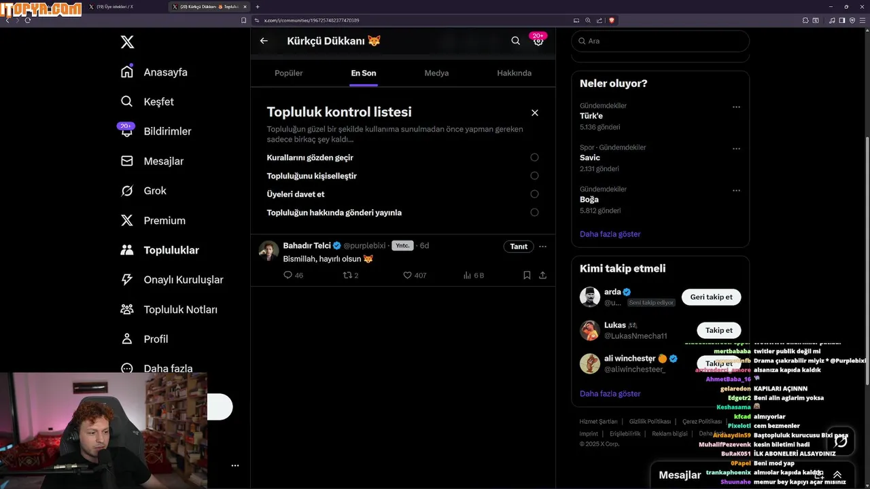Open more options for Türk'e trend
Viewport: 870px width, 489px height.
(x=736, y=107)
